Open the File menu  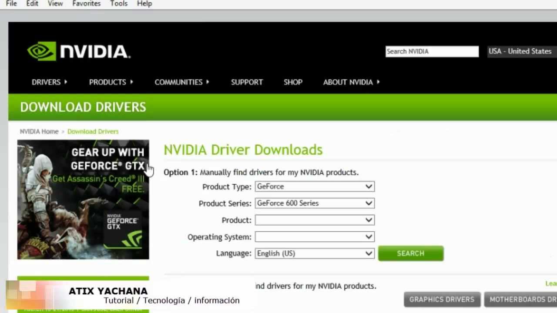tap(11, 3)
